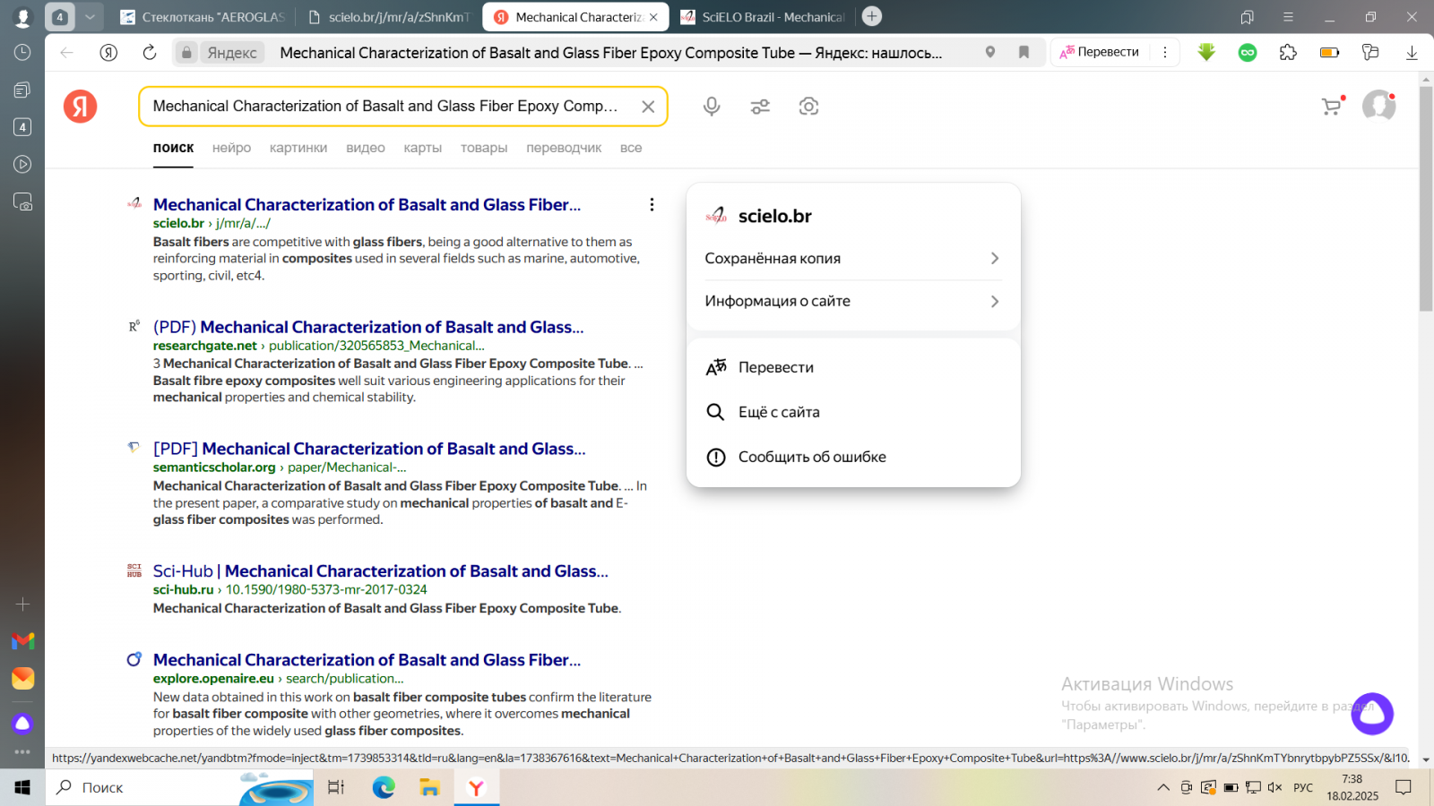Screen dimensions: 1434x806
Task: Open a new browser tab
Action: pos(871,16)
